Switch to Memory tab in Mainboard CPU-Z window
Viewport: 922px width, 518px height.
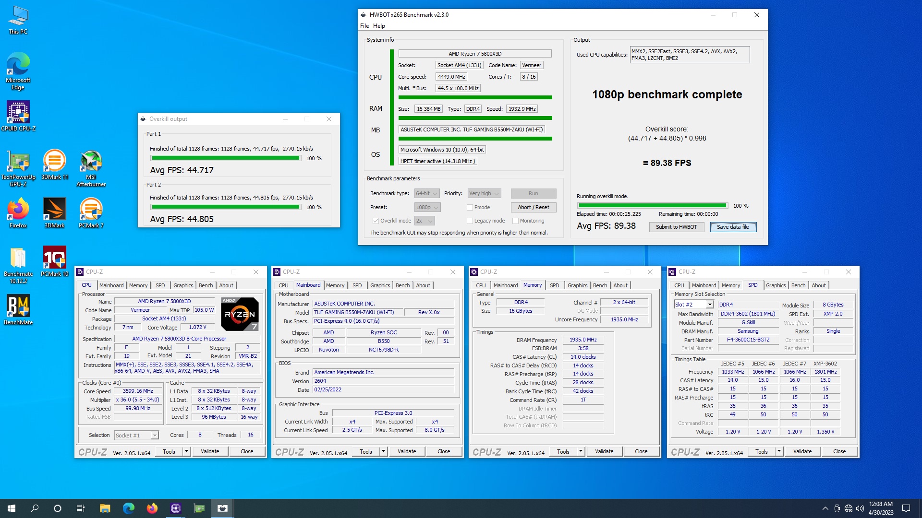click(x=335, y=285)
